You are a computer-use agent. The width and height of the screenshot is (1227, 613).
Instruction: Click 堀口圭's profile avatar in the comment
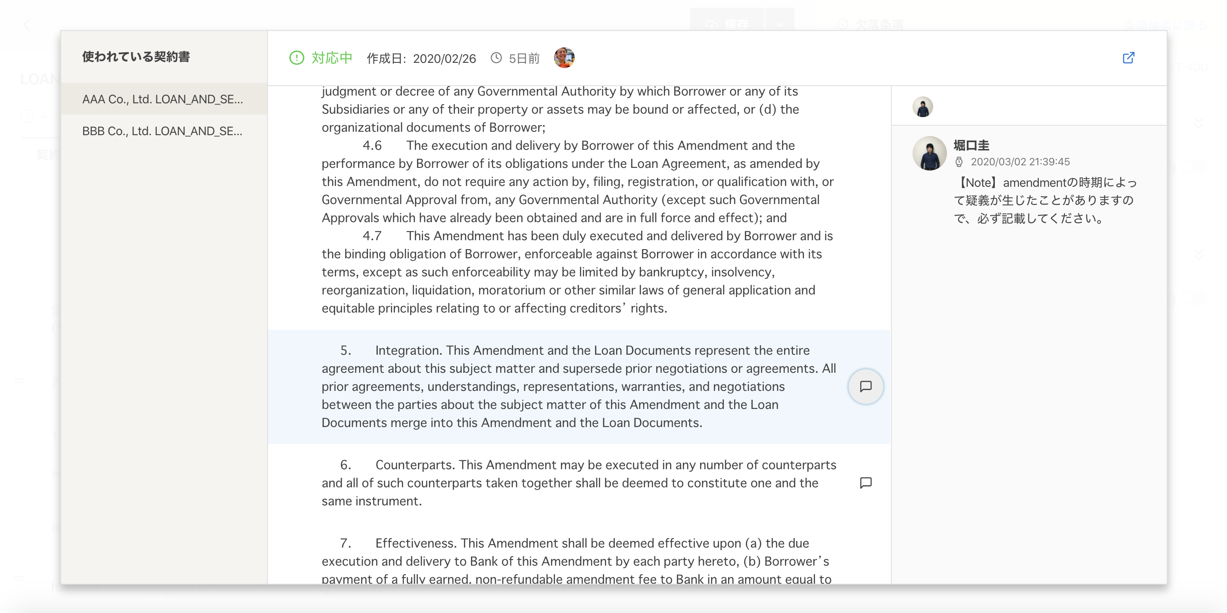coord(929,153)
